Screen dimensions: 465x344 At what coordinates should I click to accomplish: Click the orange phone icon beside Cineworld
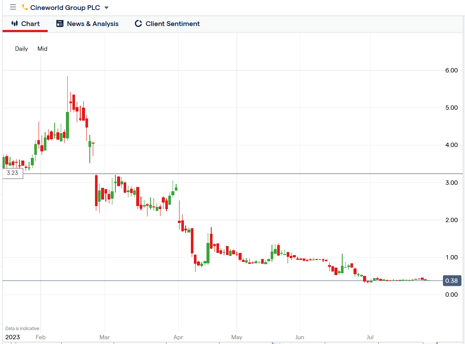click(x=25, y=7)
